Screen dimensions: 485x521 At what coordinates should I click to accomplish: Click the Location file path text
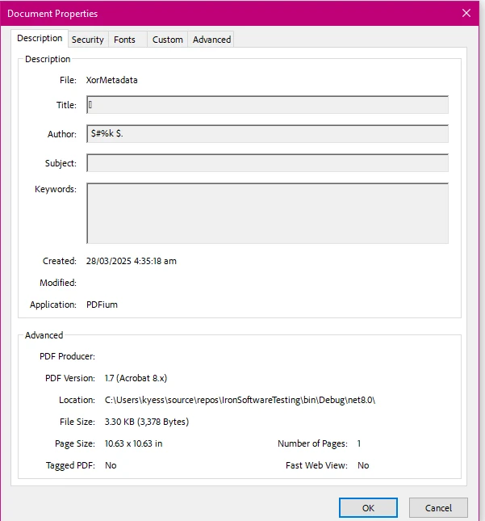240,400
